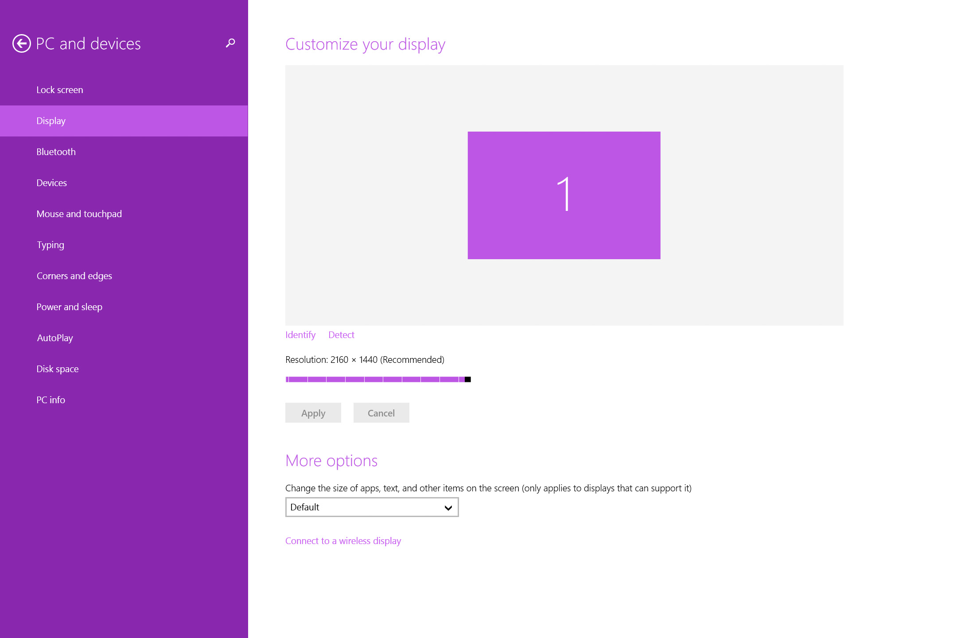
Task: Connect to a wireless display
Action: (x=343, y=541)
